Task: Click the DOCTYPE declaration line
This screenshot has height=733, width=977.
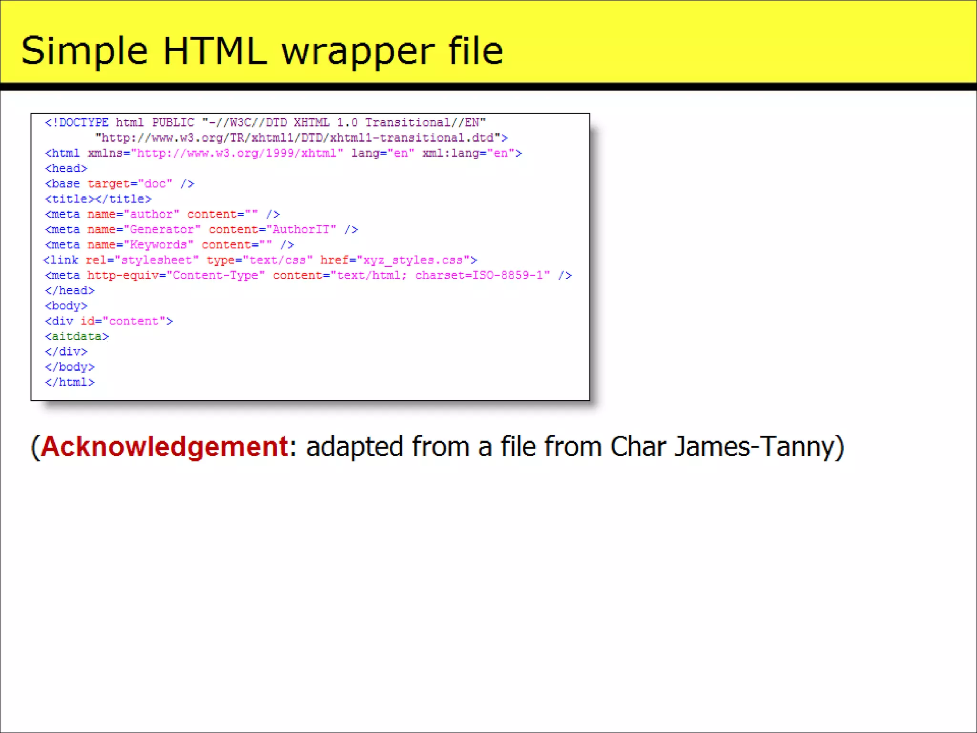Action: (265, 123)
